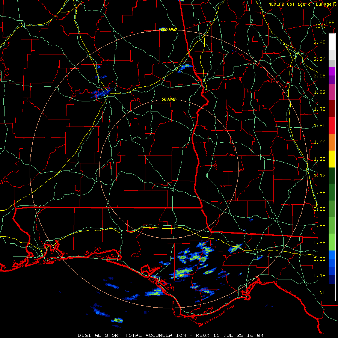
Task: Click the yellow swatch in the legend
Action: pyautogui.click(x=332, y=159)
